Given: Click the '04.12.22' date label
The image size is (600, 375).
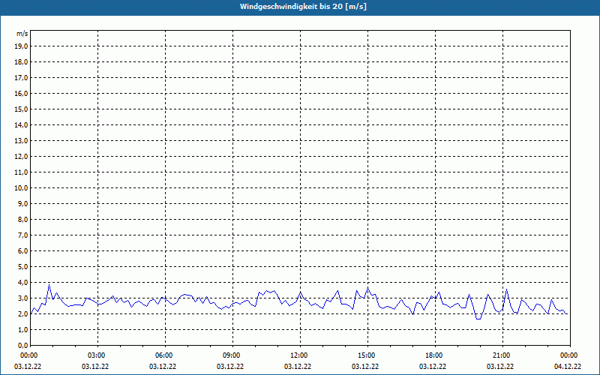Looking at the screenshot, I should (x=568, y=367).
